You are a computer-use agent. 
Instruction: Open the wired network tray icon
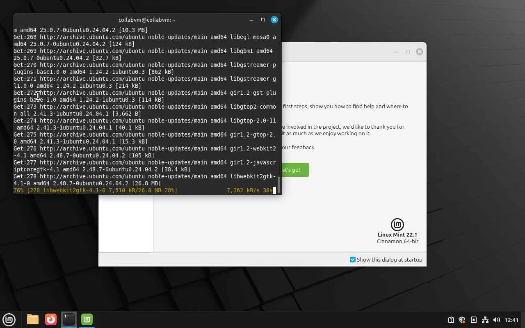(485, 320)
